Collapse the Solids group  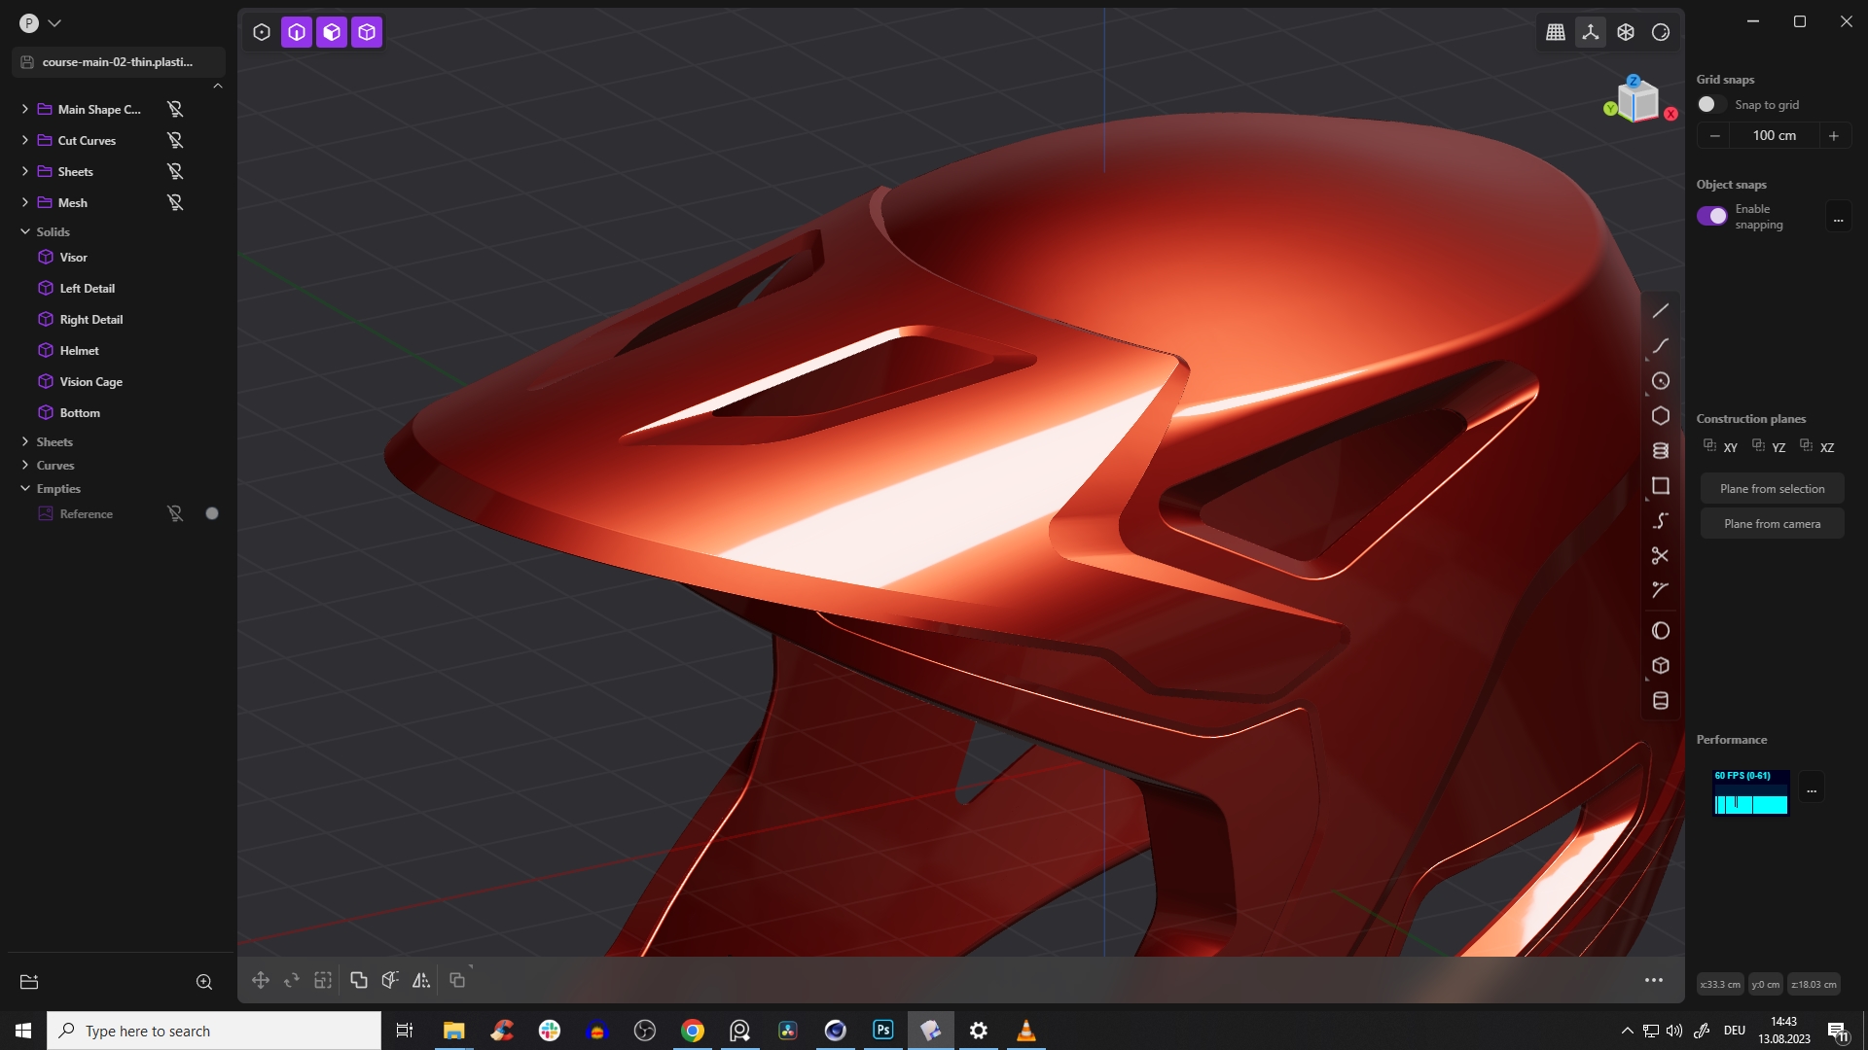(x=24, y=231)
